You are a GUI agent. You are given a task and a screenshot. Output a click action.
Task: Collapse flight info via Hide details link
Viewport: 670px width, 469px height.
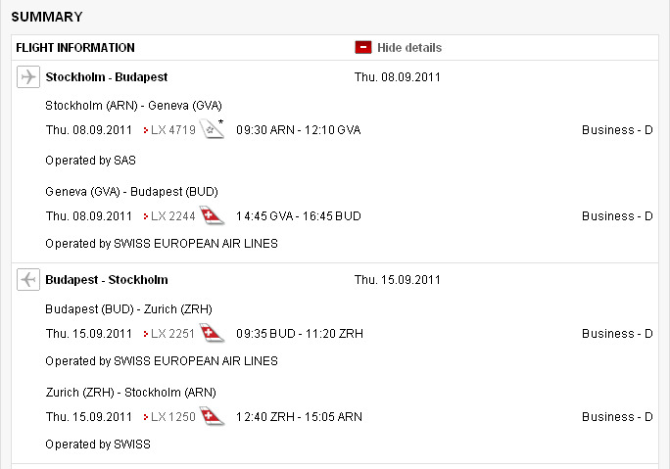pyautogui.click(x=409, y=47)
